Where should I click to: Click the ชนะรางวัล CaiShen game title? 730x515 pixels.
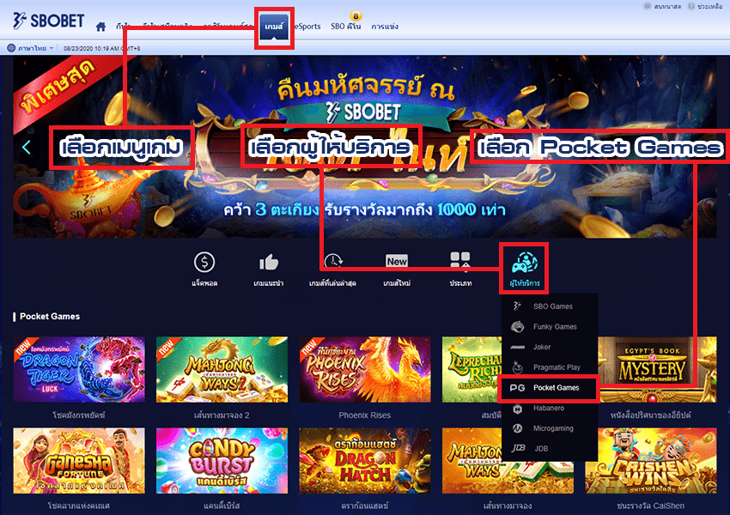tap(650, 506)
